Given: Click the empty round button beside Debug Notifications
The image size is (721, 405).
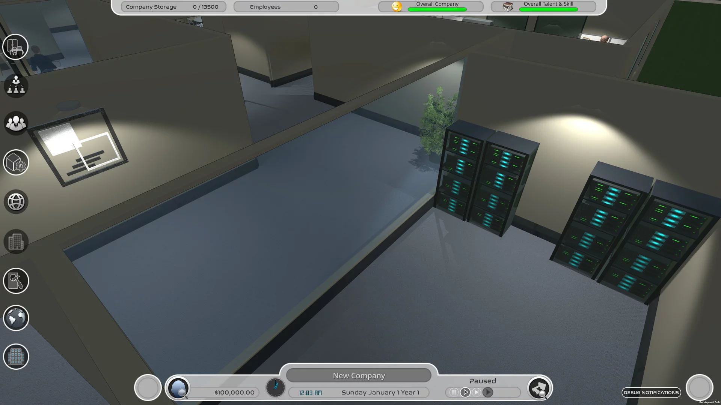Looking at the screenshot, I should (x=699, y=388).
